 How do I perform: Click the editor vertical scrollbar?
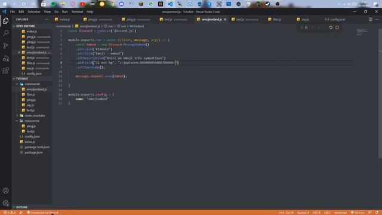point(380,93)
